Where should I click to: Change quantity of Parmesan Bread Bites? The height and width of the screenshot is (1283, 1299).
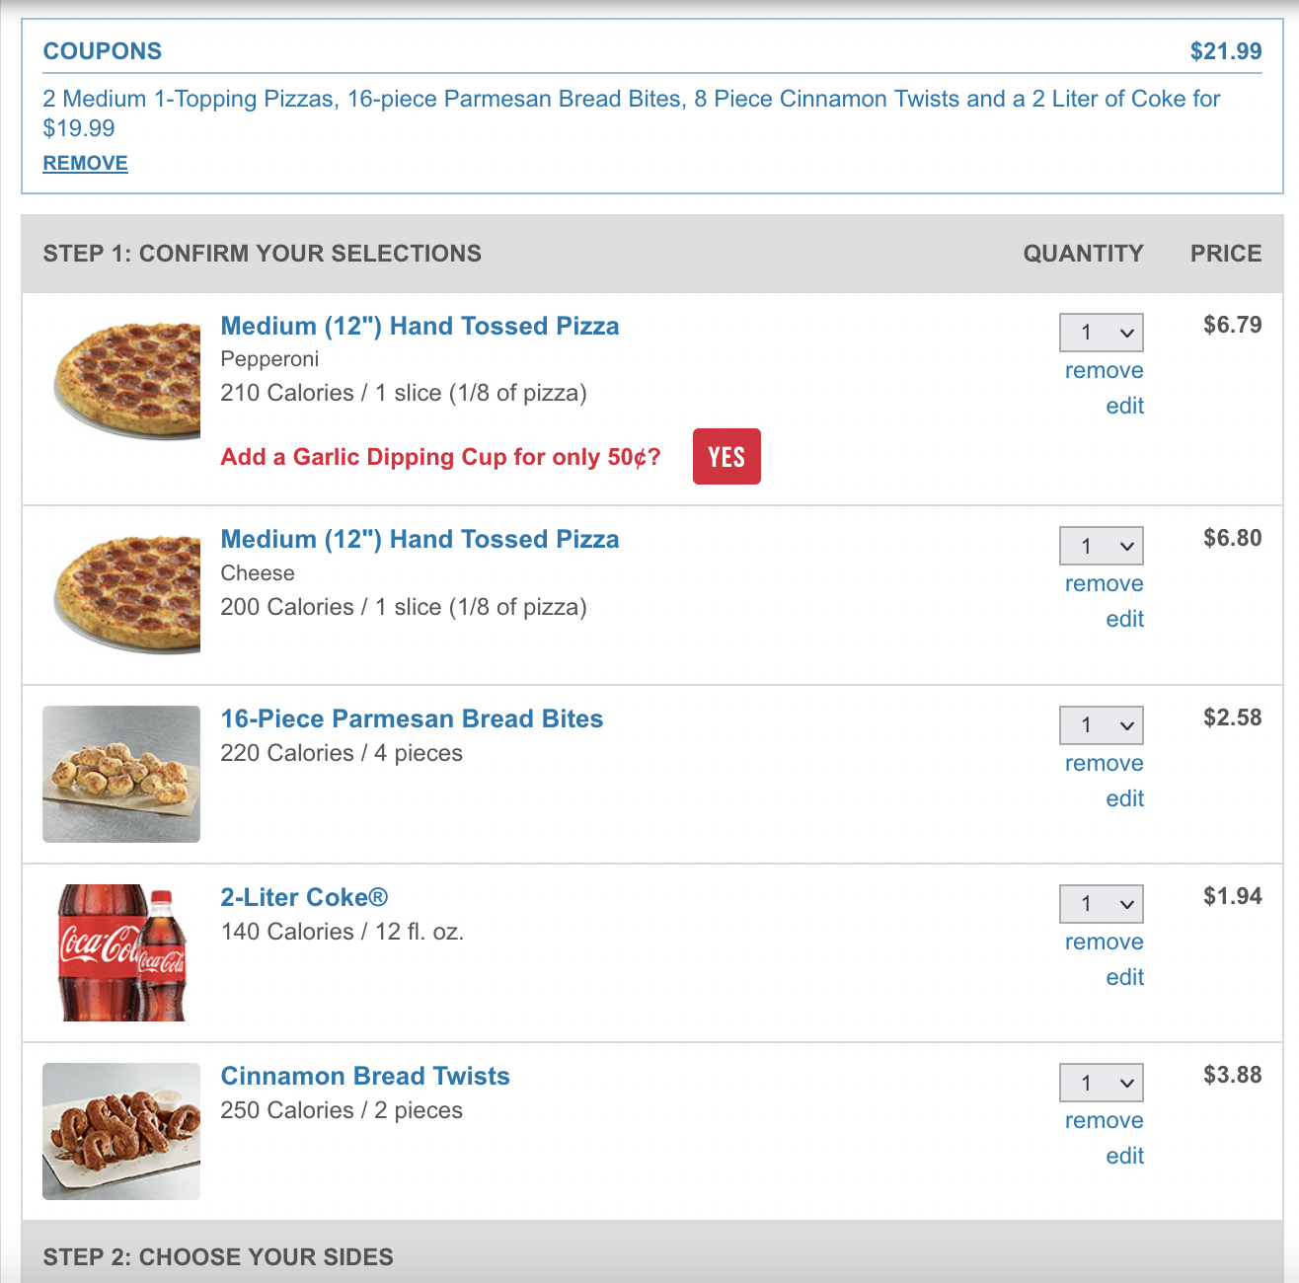pos(1101,725)
